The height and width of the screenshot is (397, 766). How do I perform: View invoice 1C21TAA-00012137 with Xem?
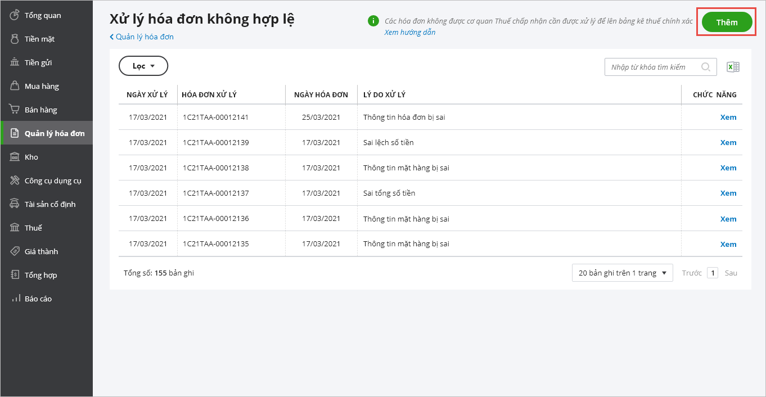(x=728, y=193)
